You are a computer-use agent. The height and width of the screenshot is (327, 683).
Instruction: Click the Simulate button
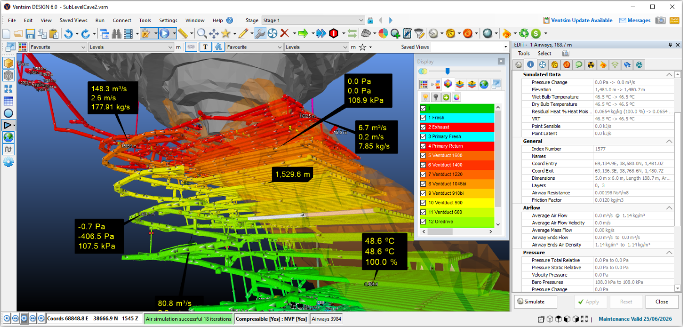point(535,302)
